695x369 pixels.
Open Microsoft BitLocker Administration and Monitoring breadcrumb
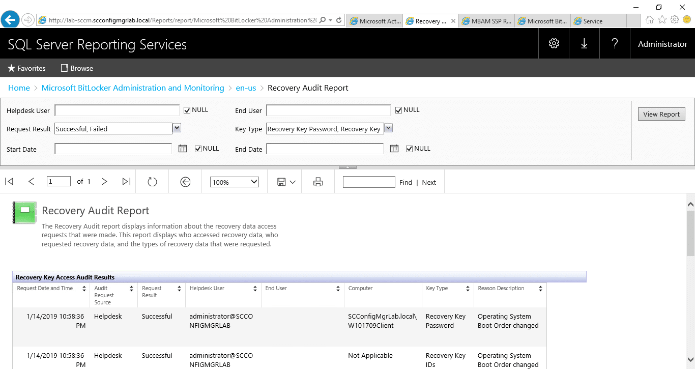(133, 88)
